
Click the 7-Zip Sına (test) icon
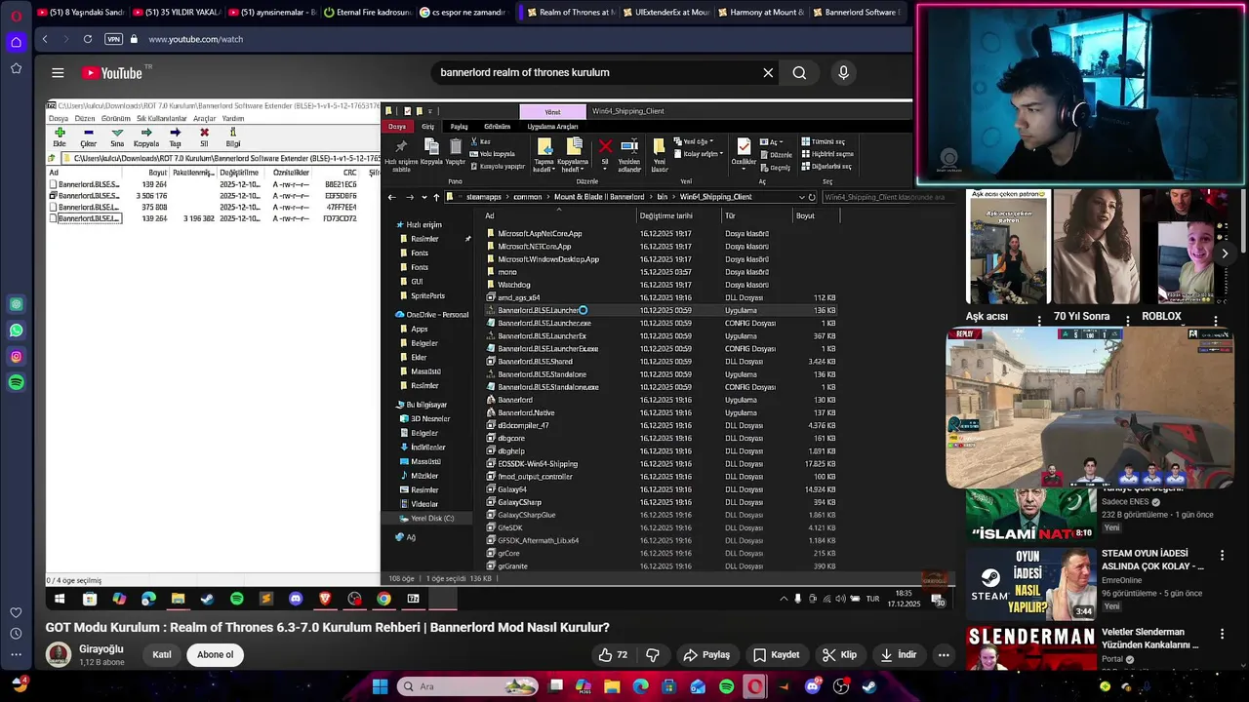[x=117, y=133]
